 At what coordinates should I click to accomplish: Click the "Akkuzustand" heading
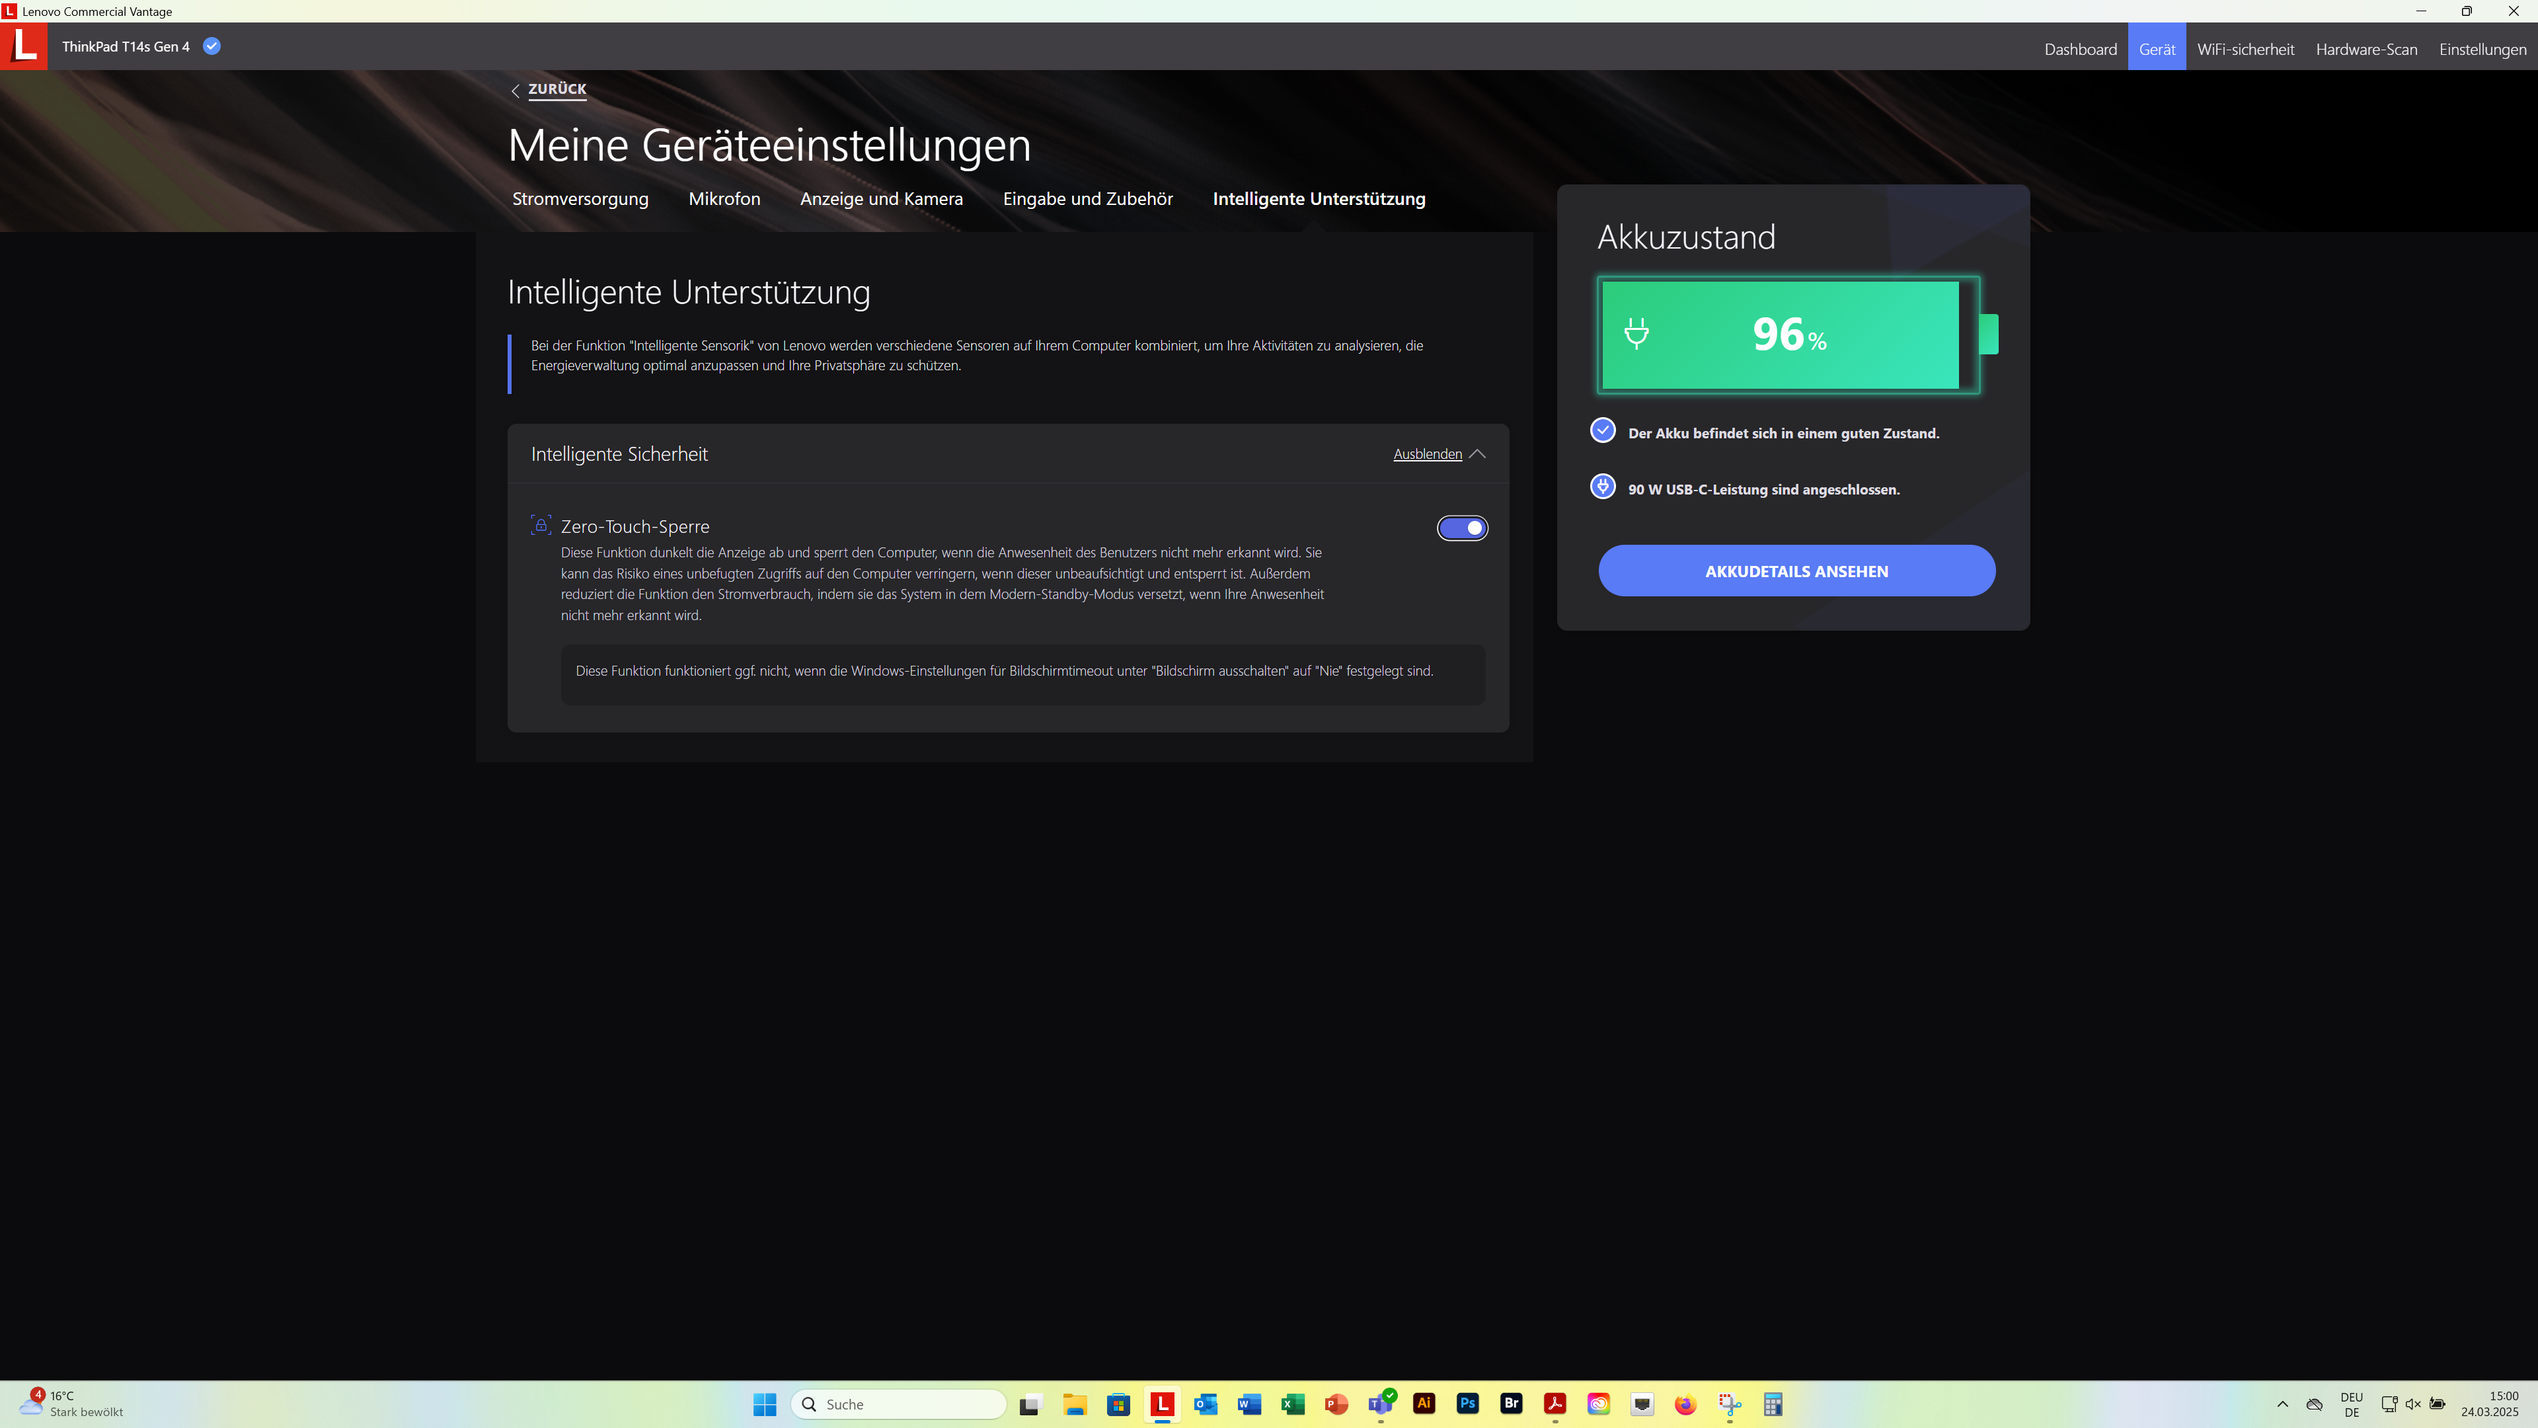[x=1686, y=237]
